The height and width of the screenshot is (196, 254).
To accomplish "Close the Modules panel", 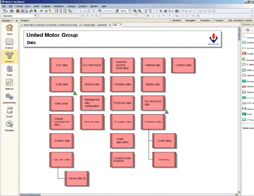I will point(17,21).
